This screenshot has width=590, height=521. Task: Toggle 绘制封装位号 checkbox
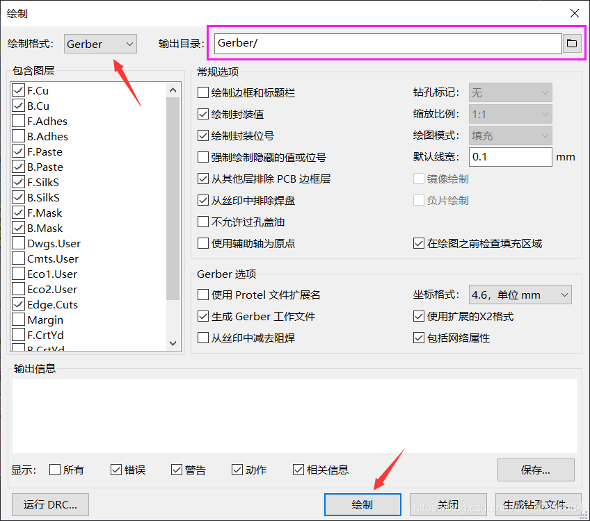pos(203,135)
